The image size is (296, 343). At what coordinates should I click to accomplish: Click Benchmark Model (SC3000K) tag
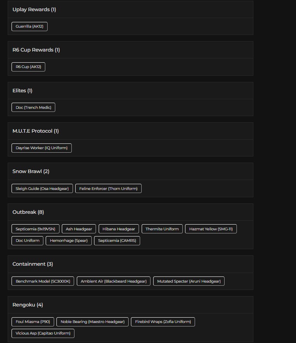click(43, 281)
